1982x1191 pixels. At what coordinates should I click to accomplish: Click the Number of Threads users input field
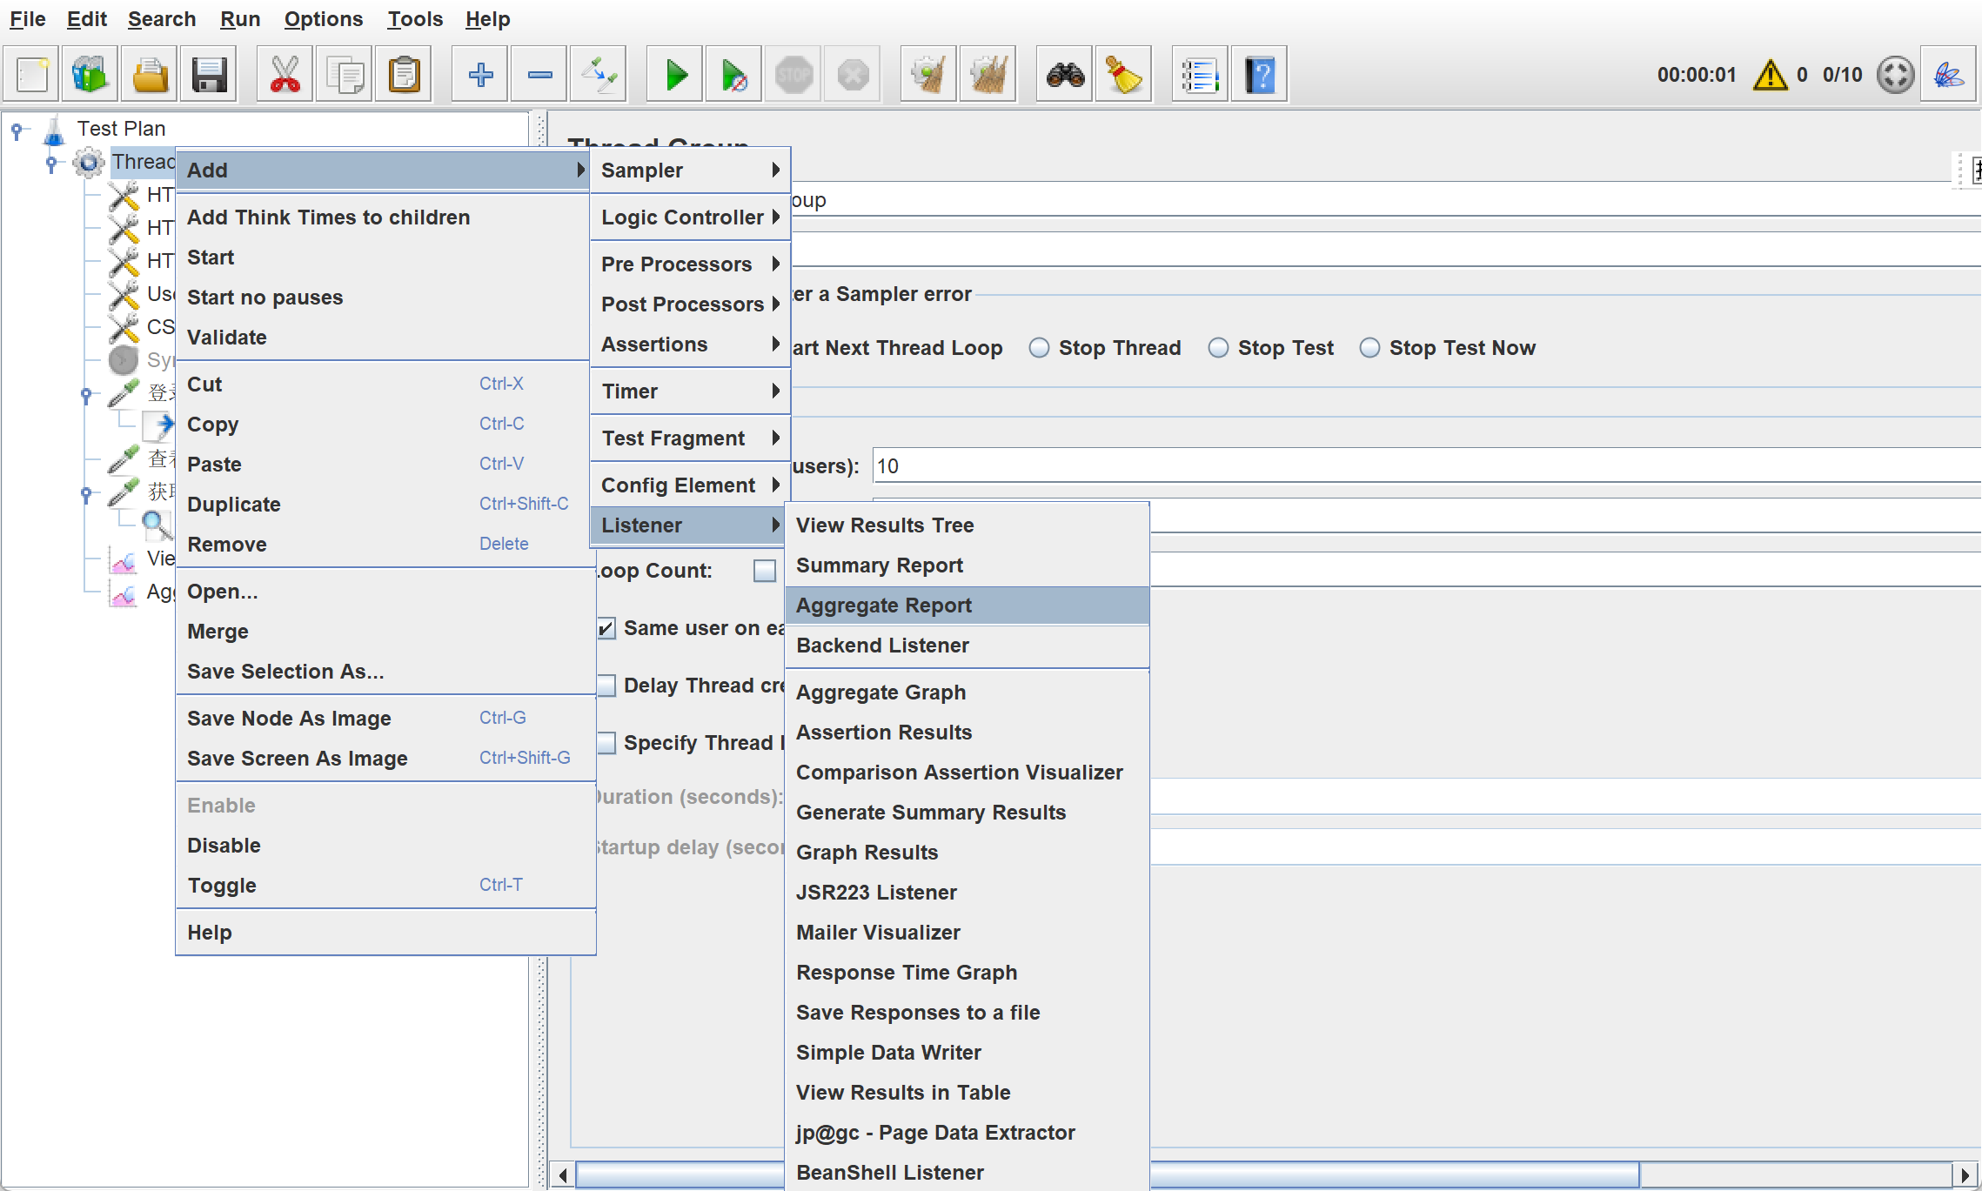coord(1392,466)
